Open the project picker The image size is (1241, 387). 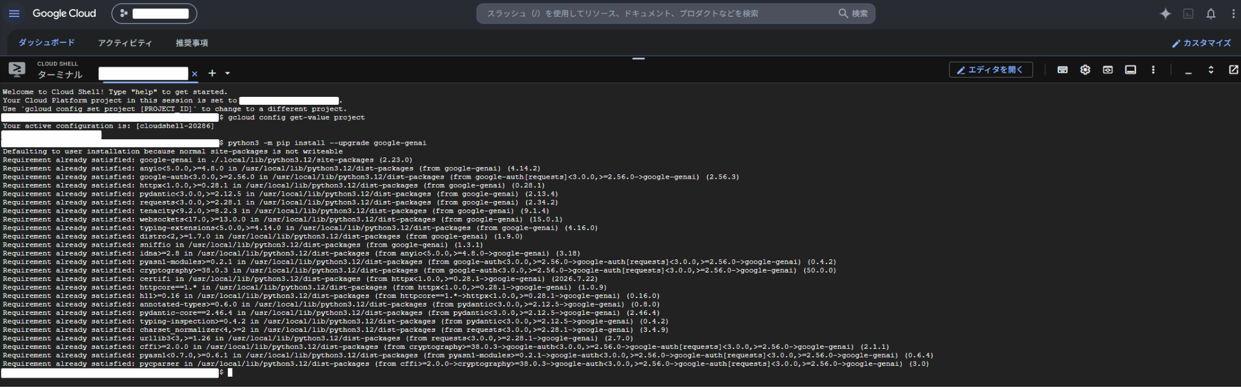click(154, 13)
